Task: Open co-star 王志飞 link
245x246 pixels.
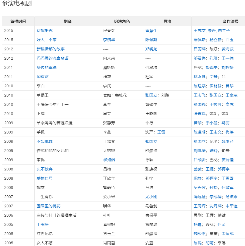Action: (199, 95)
